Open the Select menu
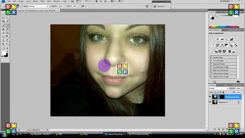Screen dimensions: 245x138 pos(36,1)
